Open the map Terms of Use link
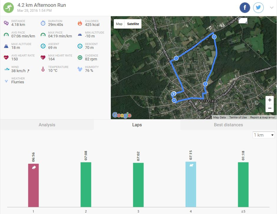The image size is (277, 214). tap(238, 117)
